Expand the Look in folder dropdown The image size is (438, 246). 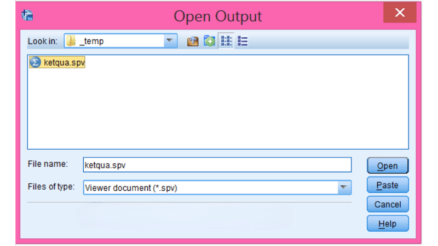169,40
